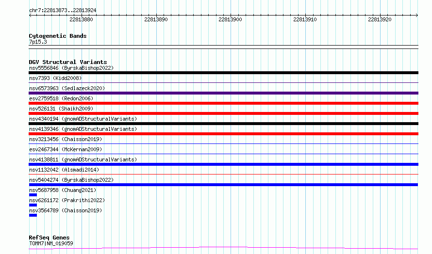Click the blue bar under nsv4138811
Image resolution: width=432 pixels, height=254 pixels.
(223, 164)
